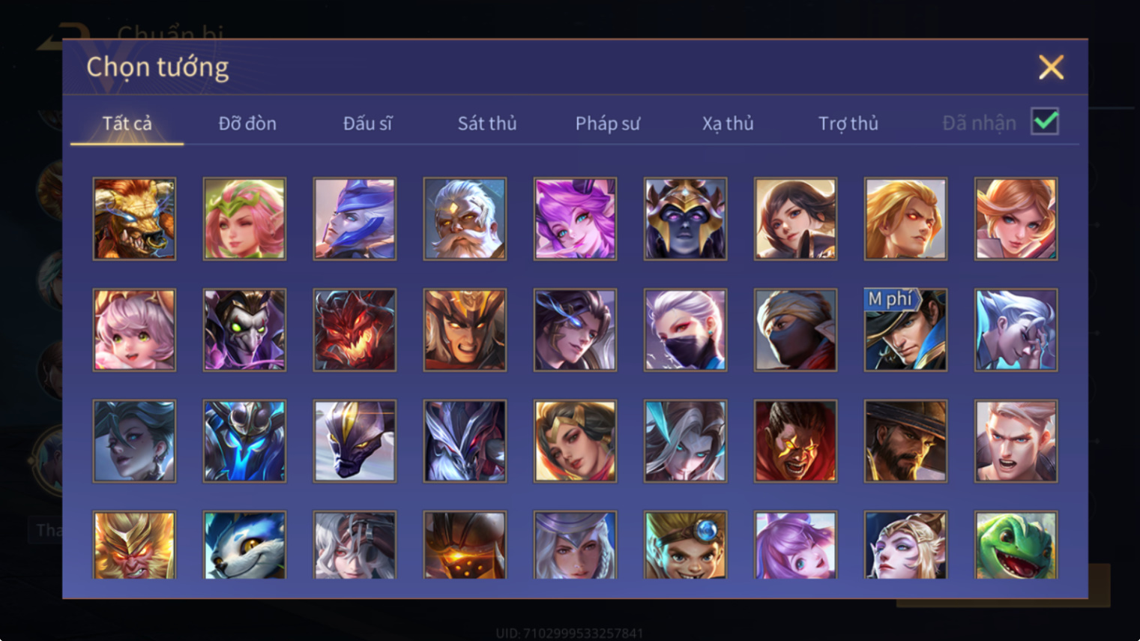The image size is (1140, 641).
Task: Open the "Đấu sĩ" tab
Action: pos(367,123)
